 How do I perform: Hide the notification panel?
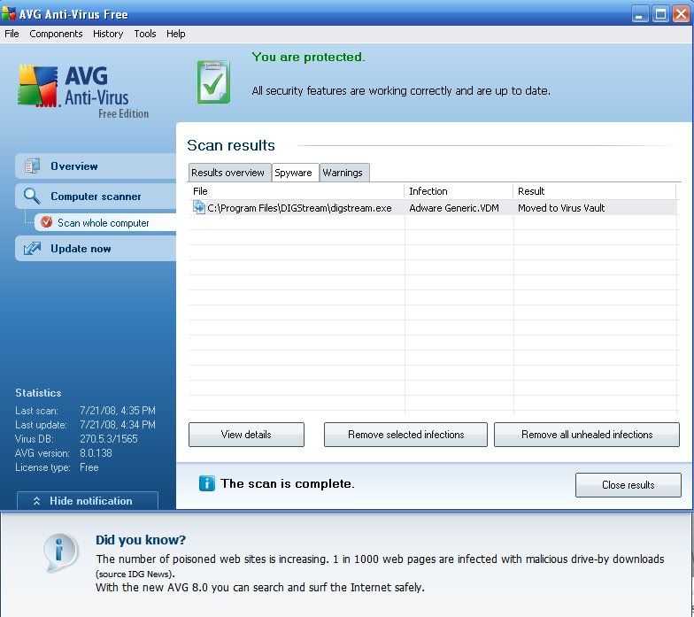(x=87, y=501)
